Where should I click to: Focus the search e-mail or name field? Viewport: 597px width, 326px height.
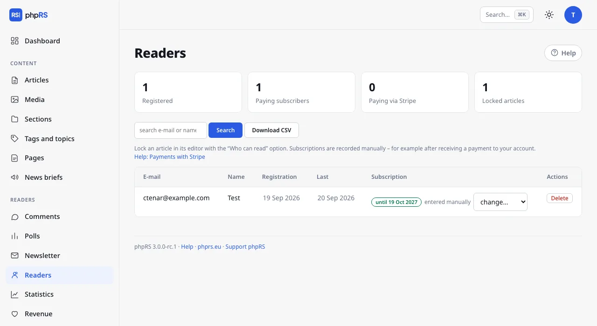click(x=171, y=130)
